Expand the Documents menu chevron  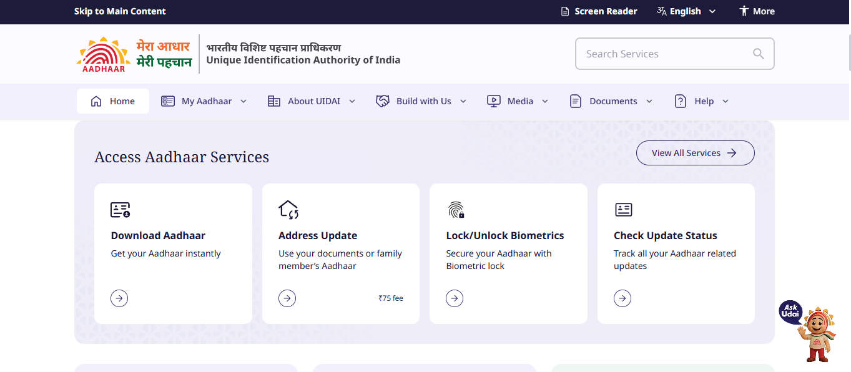click(x=649, y=101)
